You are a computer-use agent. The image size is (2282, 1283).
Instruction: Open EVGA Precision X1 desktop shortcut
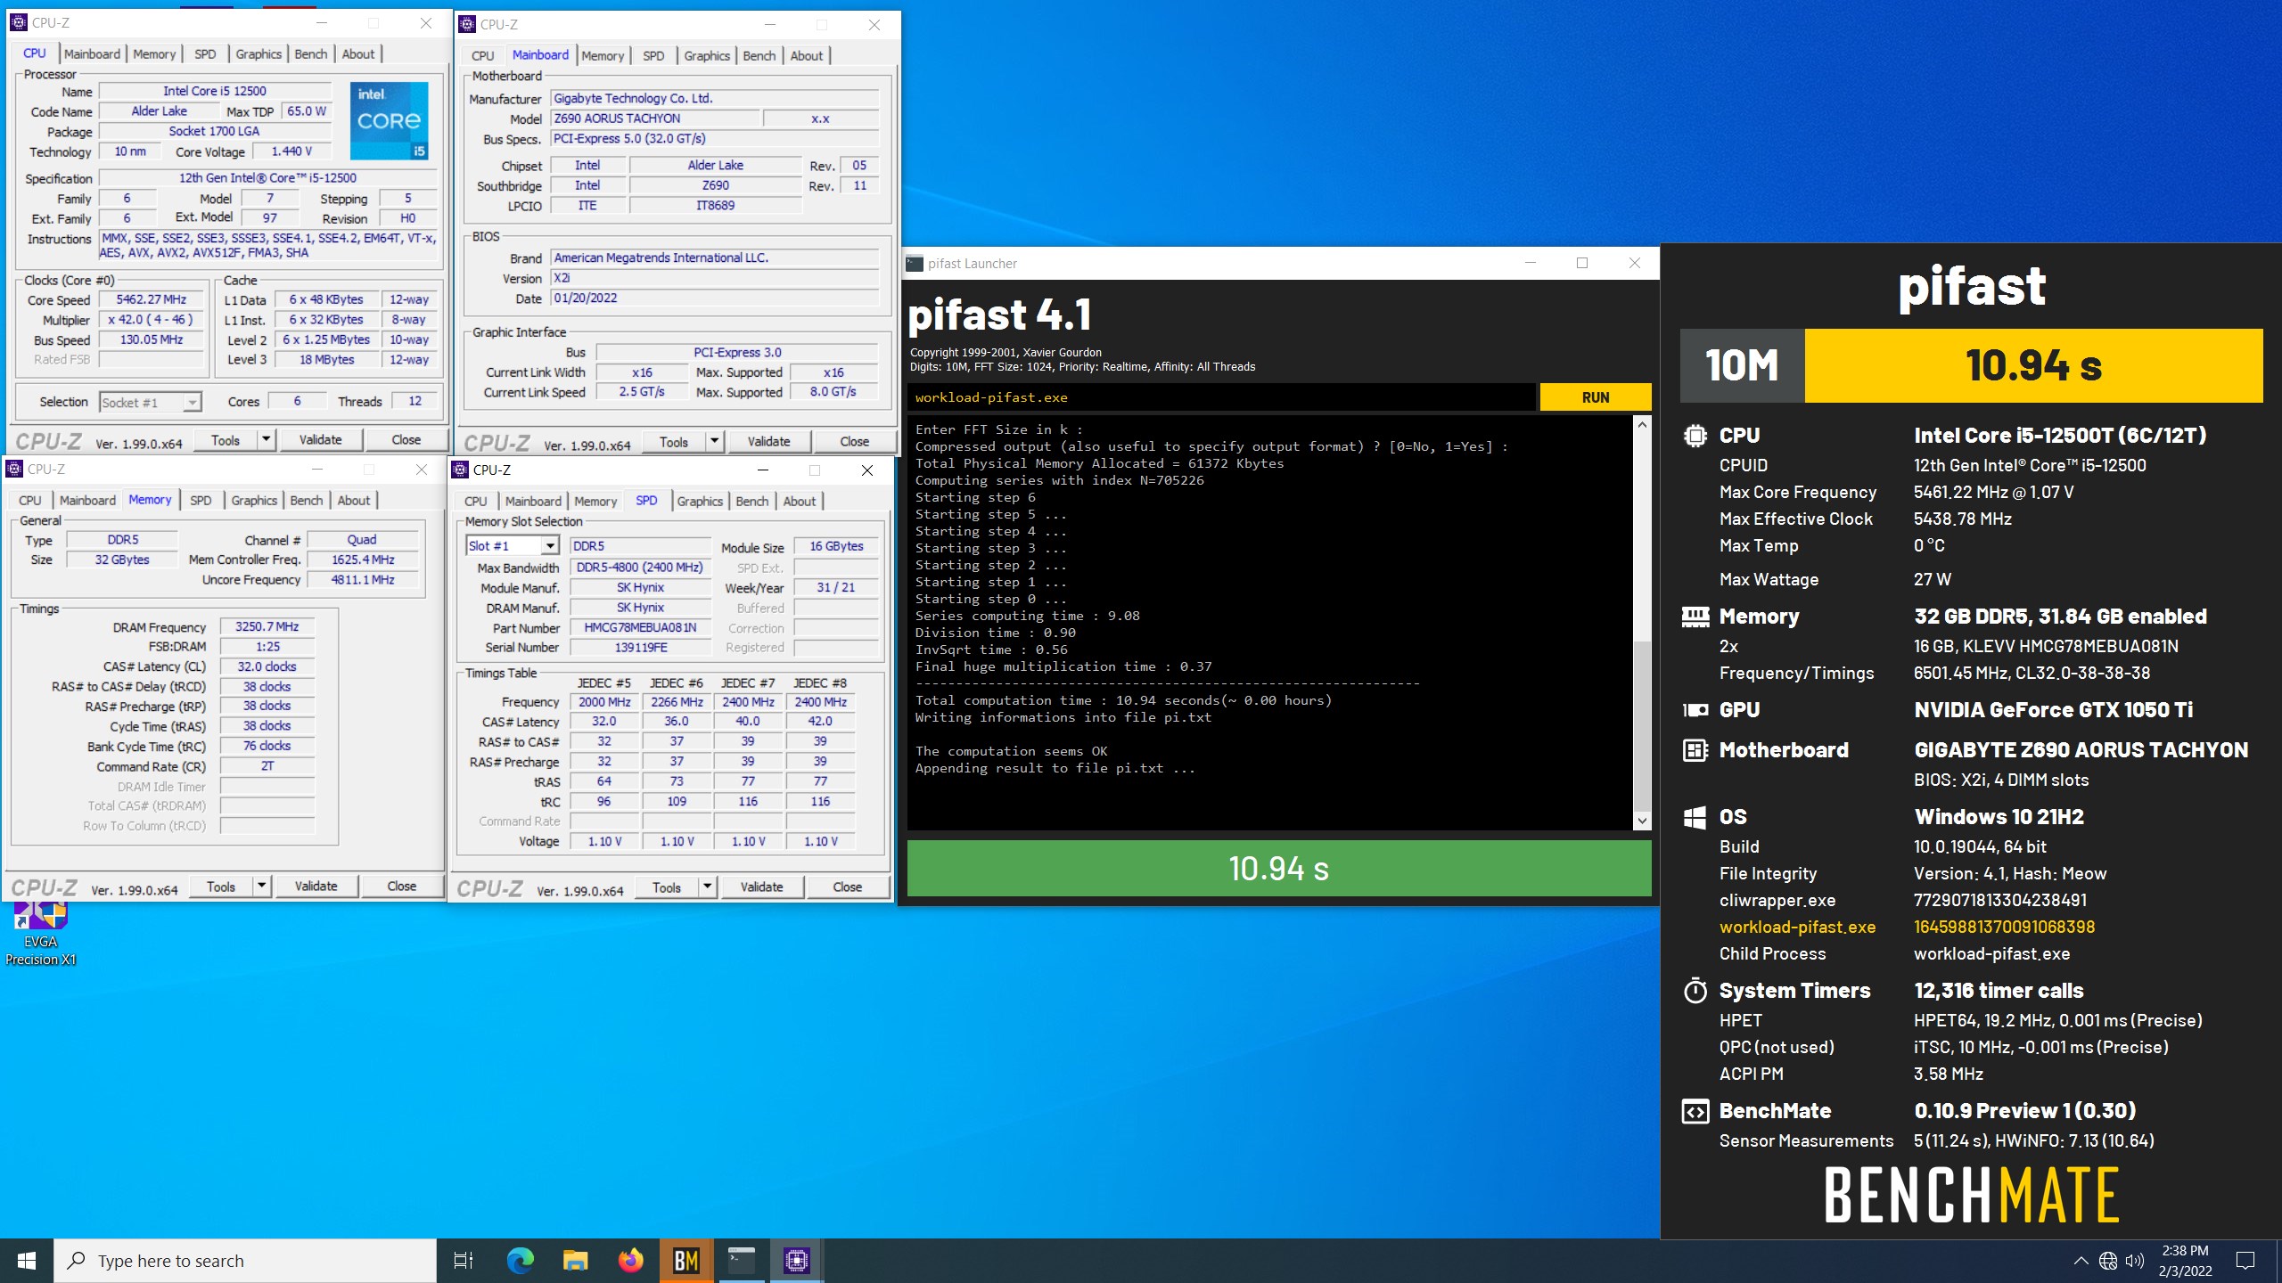[x=40, y=936]
